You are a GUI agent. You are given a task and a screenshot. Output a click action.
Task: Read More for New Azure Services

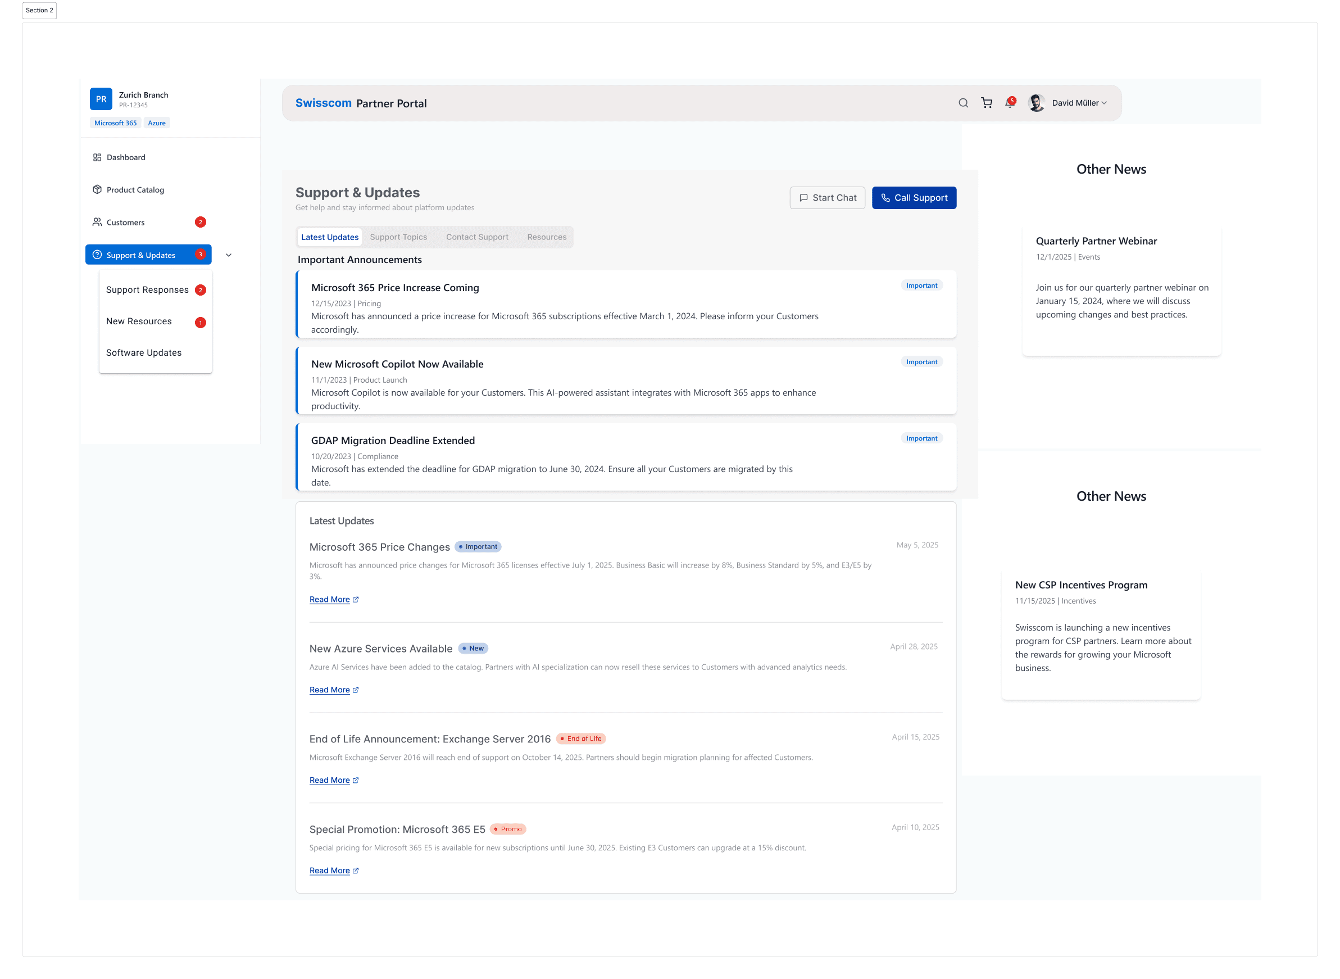tap(329, 690)
